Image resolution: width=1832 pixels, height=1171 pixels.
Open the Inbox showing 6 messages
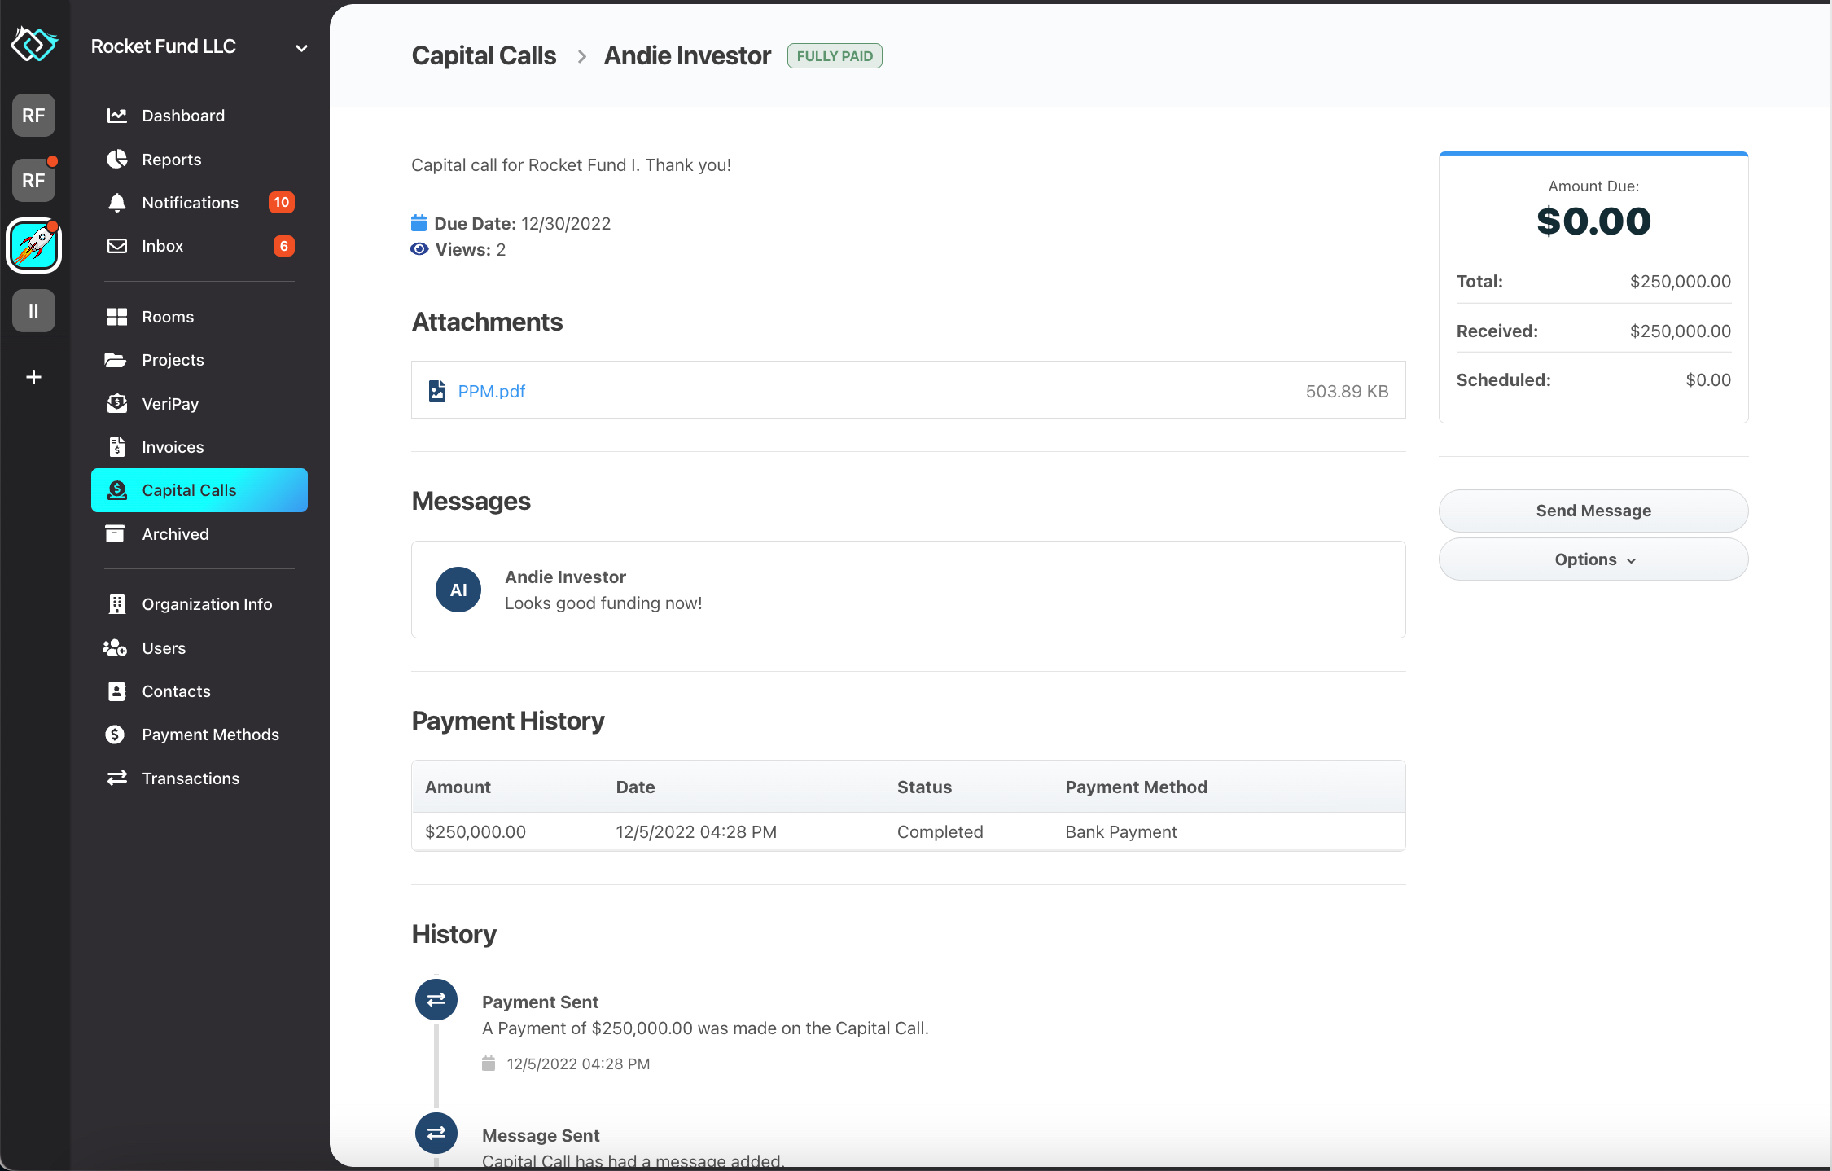161,245
